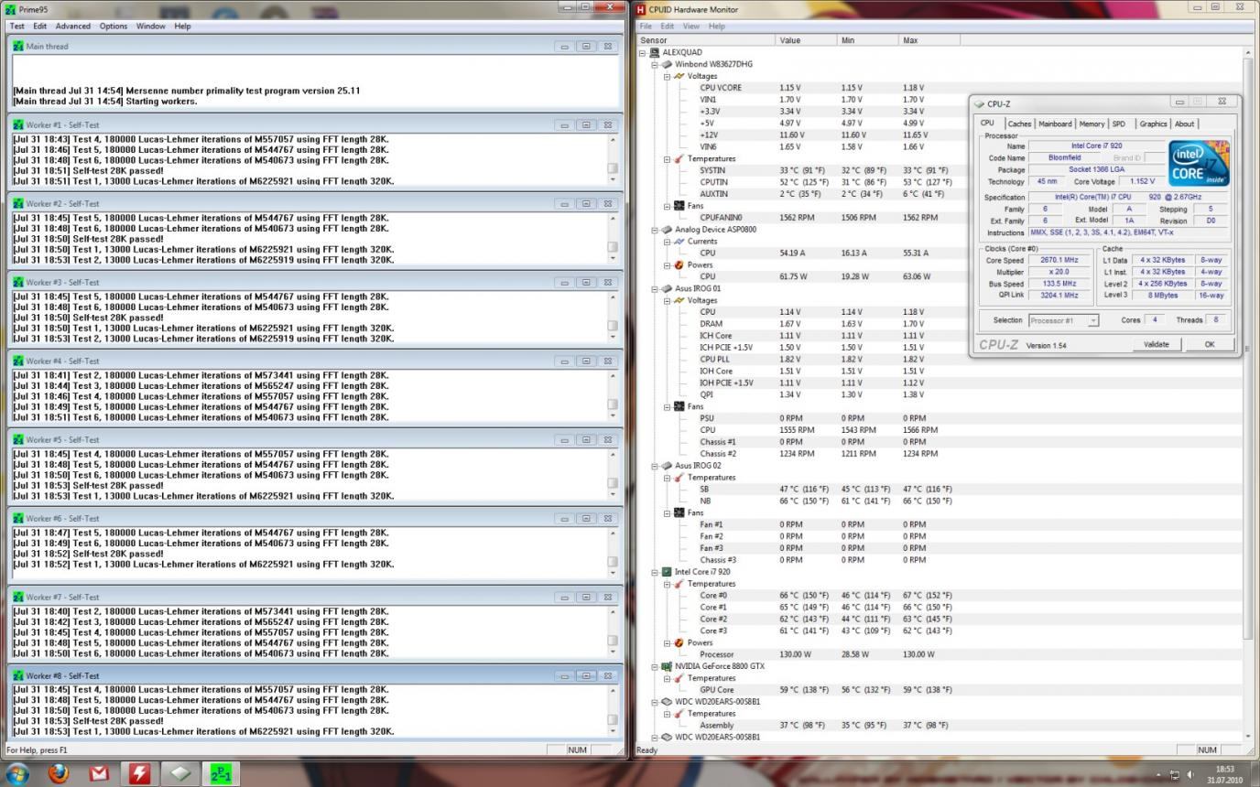Click the Intel Core i7 logo in CPU-Z
The width and height of the screenshot is (1260, 787).
tap(1199, 164)
